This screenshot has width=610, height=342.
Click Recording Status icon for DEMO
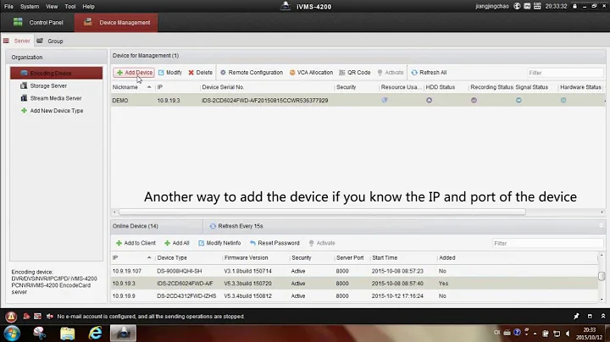coord(474,100)
